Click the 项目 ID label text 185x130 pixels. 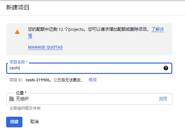click(17, 80)
